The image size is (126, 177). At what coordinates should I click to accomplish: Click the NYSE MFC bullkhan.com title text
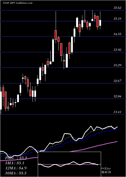click(17, 3)
